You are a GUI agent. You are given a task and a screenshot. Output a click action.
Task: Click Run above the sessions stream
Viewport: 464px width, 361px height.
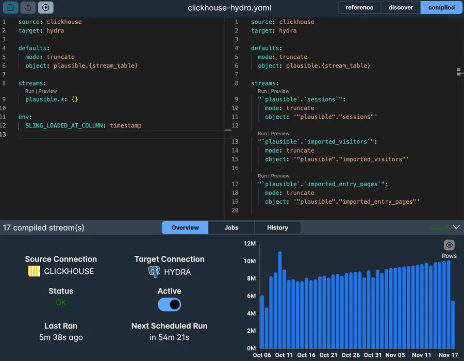pyautogui.click(x=262, y=91)
